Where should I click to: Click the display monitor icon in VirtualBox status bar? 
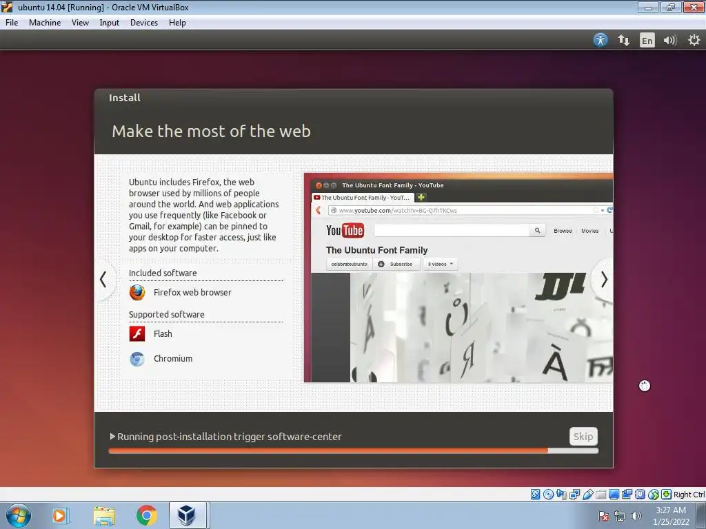click(x=614, y=495)
